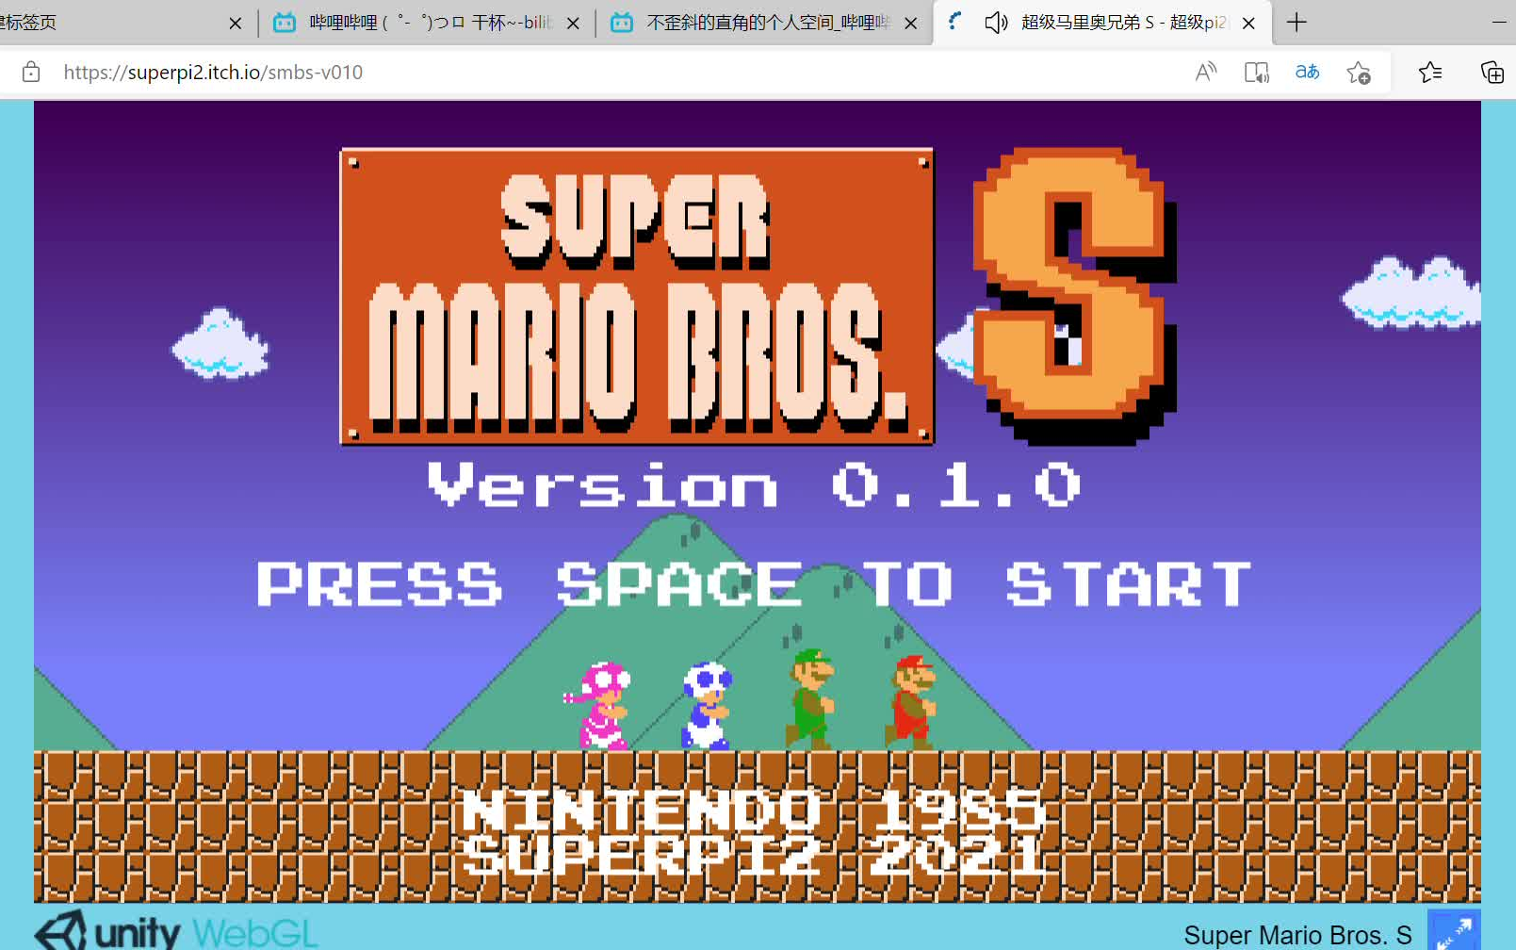The image size is (1516, 950).
Task: Minimize the browser window
Action: click(1499, 22)
